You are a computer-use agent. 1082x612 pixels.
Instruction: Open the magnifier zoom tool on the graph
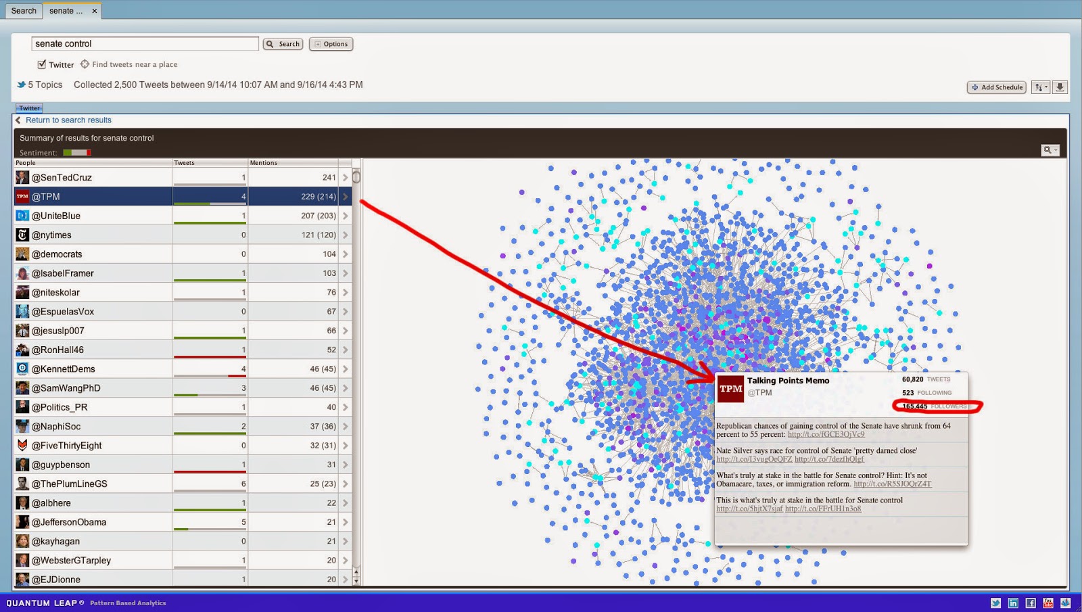[1050, 149]
